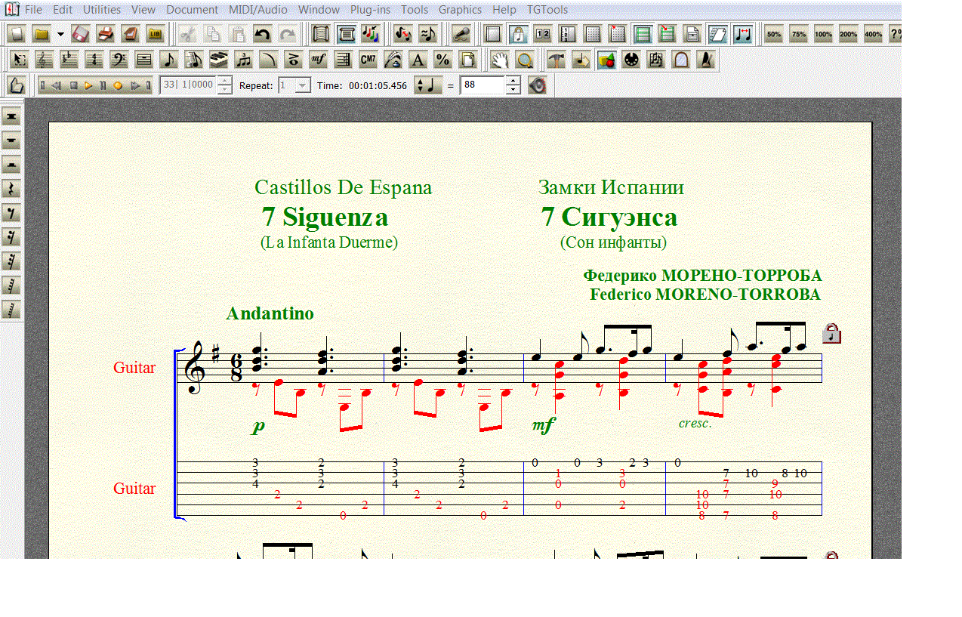Screen dimensions: 962x617
Task: Choose the Time Signature tool
Action: tap(94, 60)
